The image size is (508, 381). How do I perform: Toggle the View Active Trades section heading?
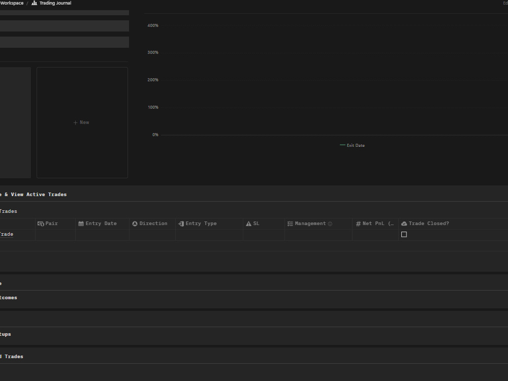pos(34,195)
